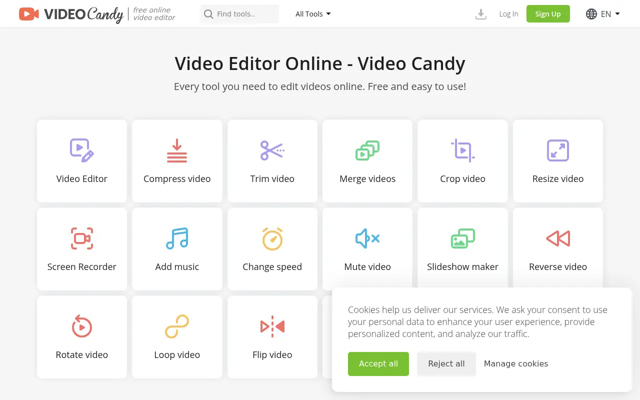Viewport: 640px width, 400px height.
Task: Open the EN language dropdown
Action: click(602, 14)
